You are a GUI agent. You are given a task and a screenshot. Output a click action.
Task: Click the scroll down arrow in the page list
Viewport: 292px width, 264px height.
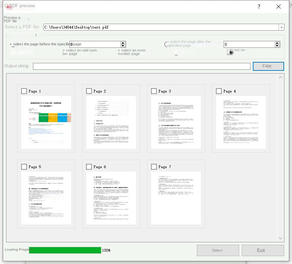coord(281,238)
